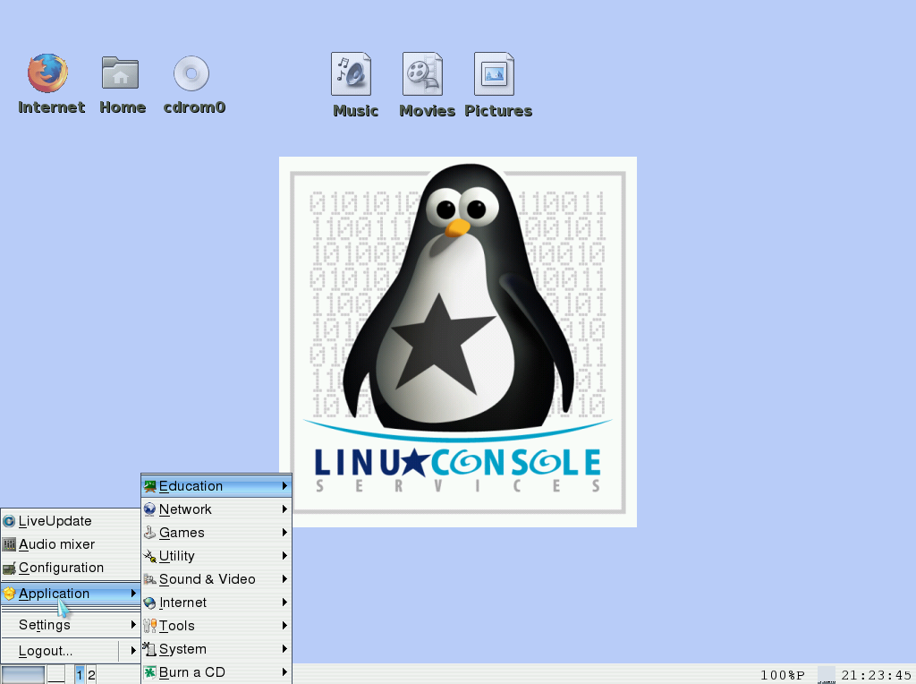Click the Education category icon

click(x=150, y=486)
